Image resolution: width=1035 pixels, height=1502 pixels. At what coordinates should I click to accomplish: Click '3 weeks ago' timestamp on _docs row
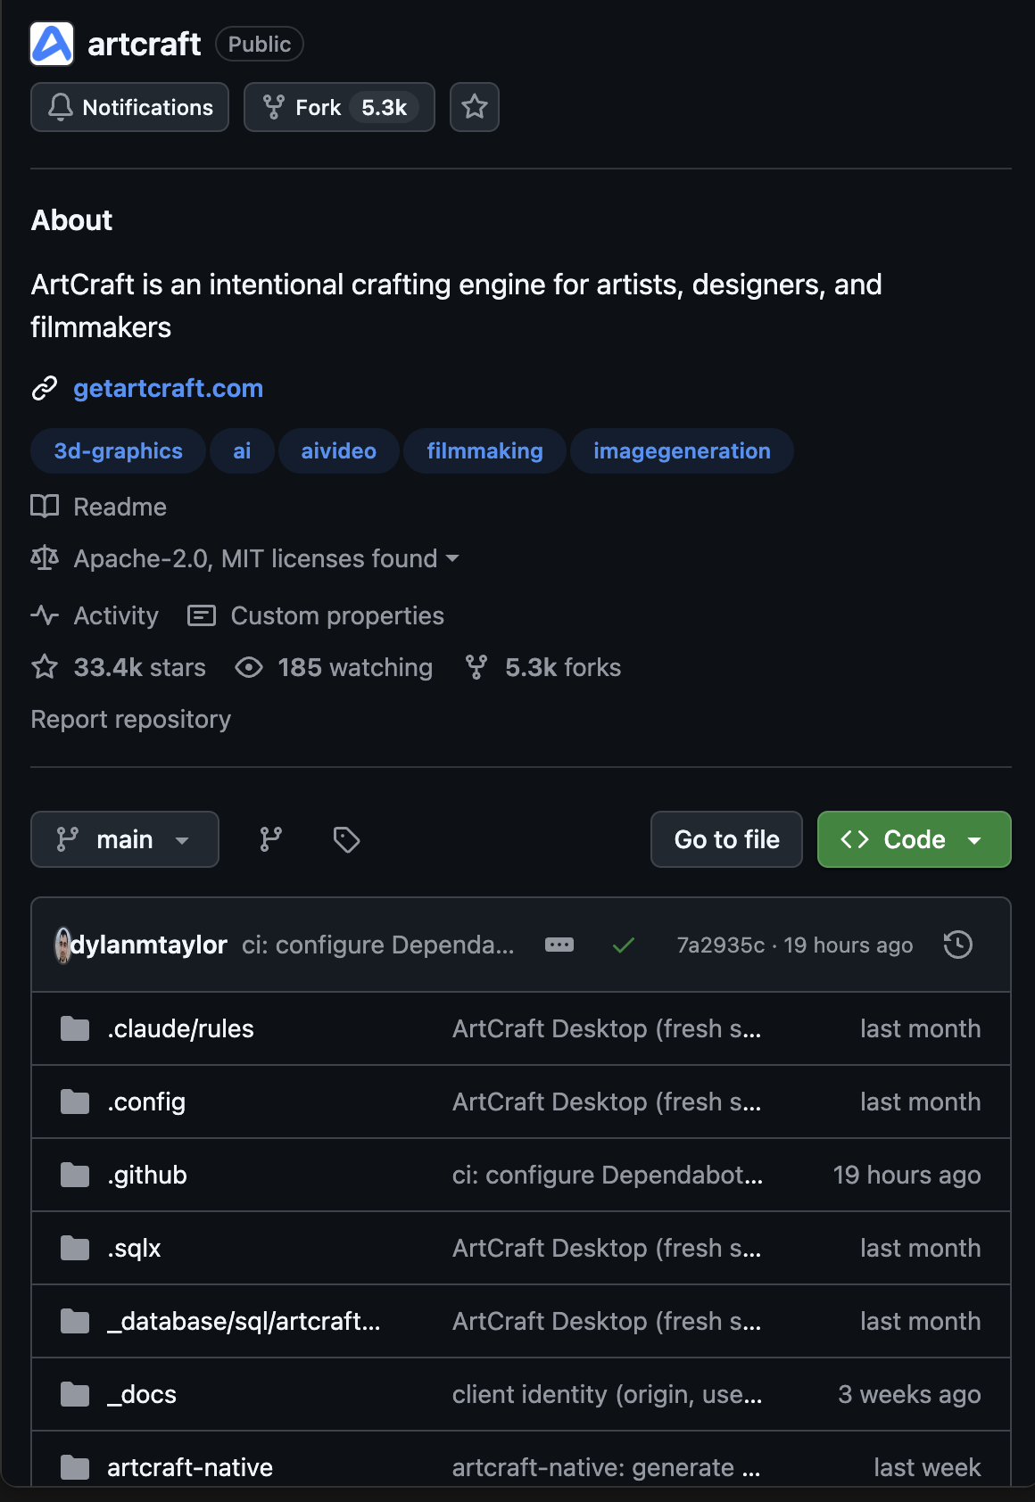909,1394
